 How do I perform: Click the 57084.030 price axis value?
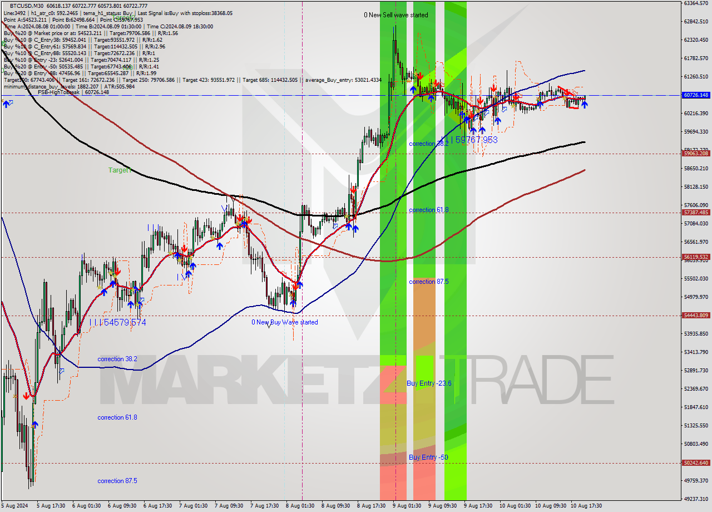pos(696,223)
